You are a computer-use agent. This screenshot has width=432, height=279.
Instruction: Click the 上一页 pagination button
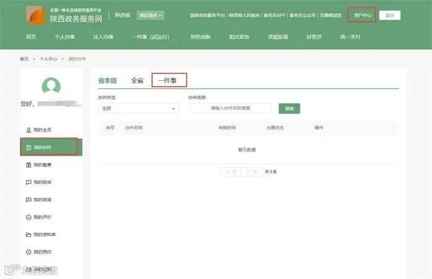(231, 172)
